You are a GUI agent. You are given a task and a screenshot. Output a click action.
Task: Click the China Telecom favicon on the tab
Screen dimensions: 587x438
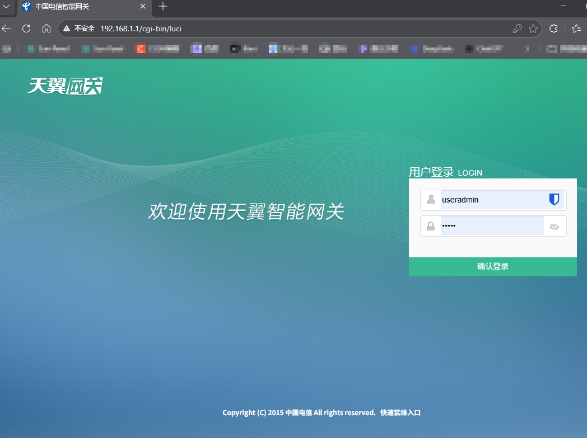(26, 6)
